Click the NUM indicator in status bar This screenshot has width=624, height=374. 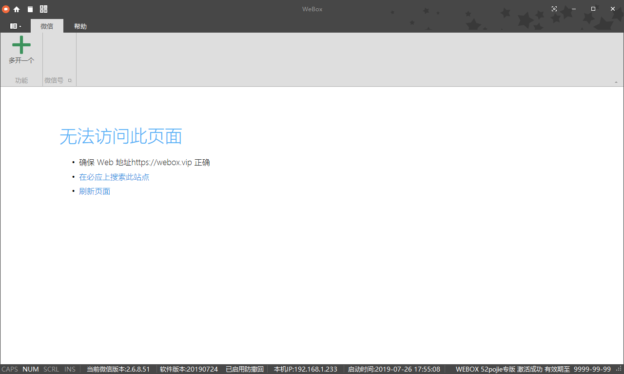[31, 369]
